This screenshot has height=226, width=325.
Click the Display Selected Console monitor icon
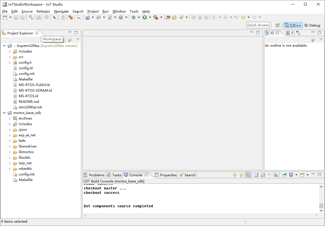291,175
